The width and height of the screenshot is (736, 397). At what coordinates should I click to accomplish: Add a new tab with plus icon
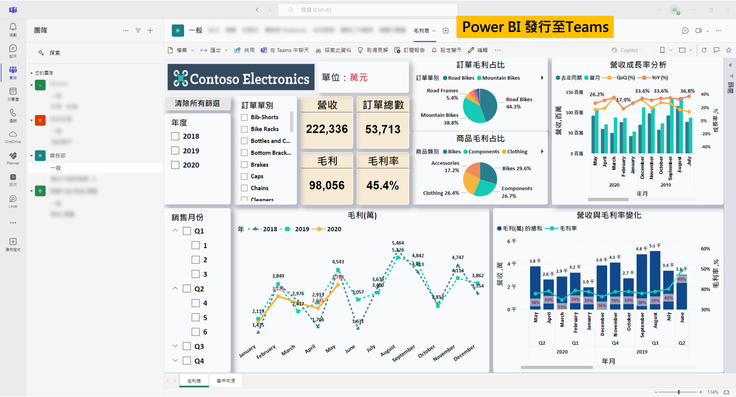coord(446,31)
